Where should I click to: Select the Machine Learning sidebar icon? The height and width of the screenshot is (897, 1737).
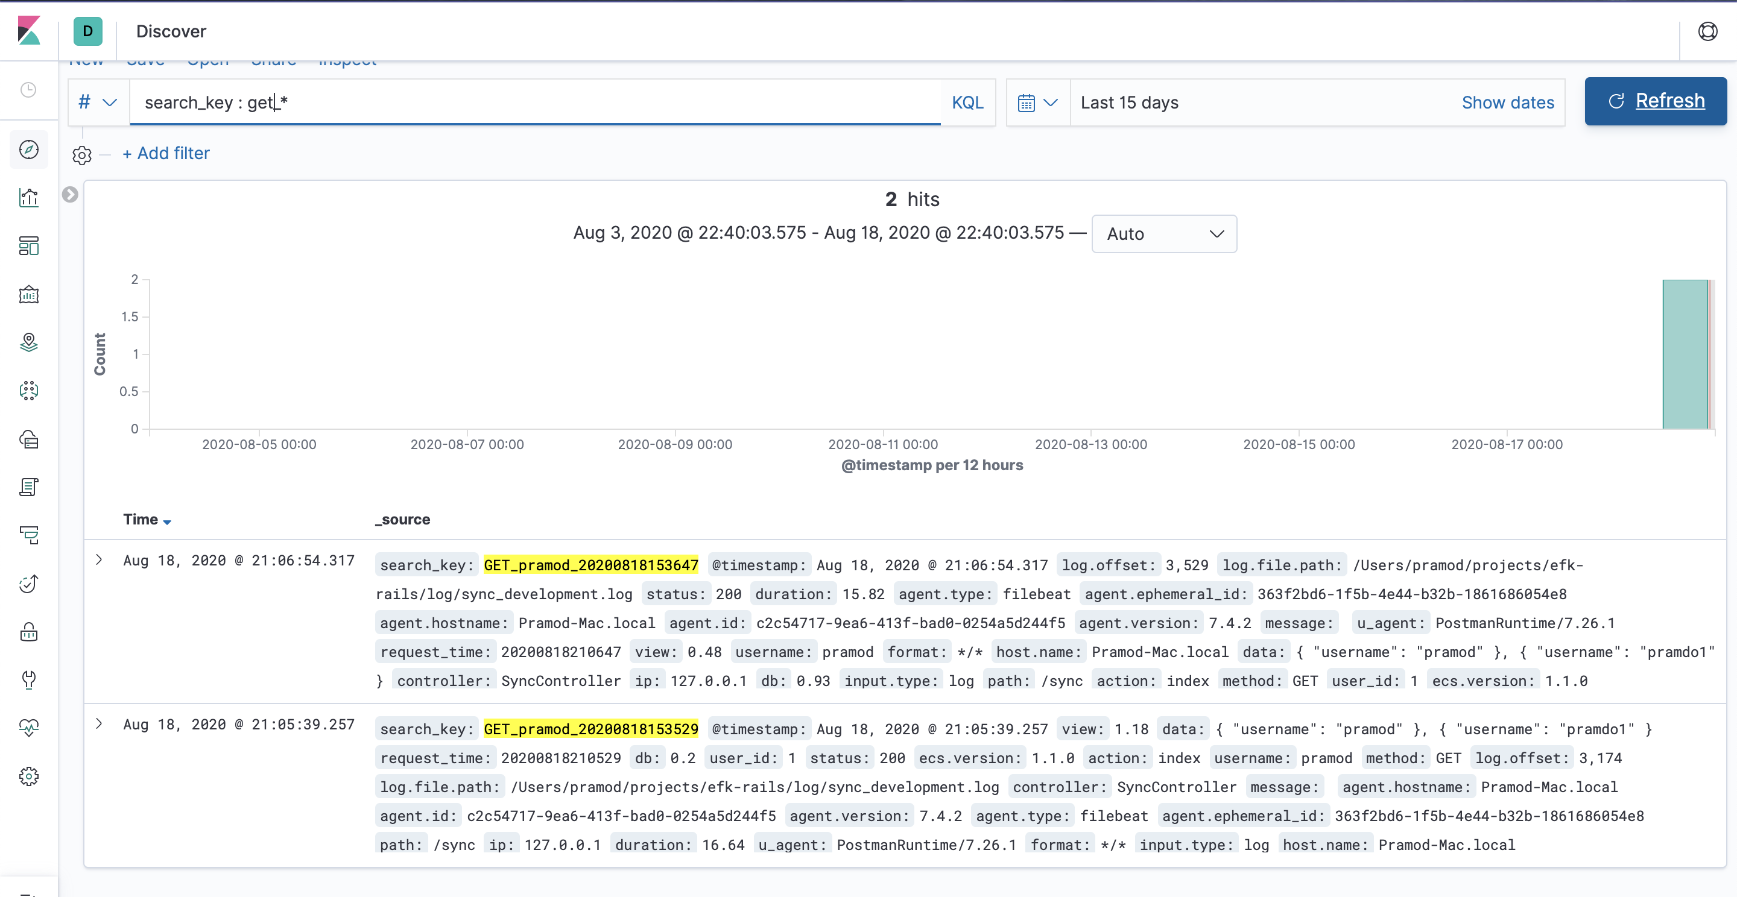pos(29,390)
